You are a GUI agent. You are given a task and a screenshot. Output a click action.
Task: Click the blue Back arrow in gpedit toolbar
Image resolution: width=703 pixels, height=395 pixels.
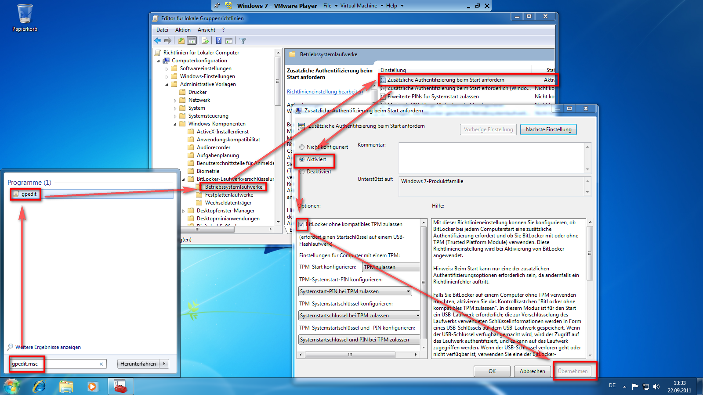158,41
